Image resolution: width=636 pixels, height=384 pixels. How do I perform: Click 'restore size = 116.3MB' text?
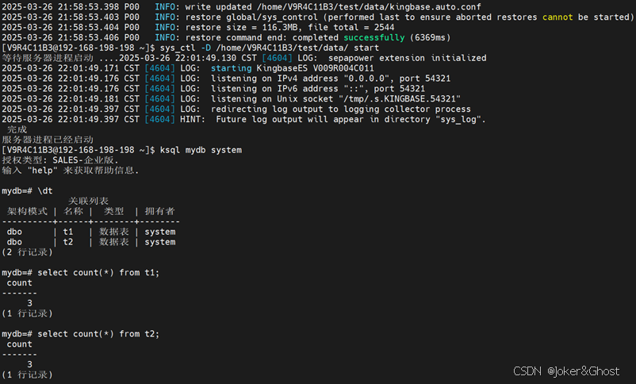pos(241,27)
